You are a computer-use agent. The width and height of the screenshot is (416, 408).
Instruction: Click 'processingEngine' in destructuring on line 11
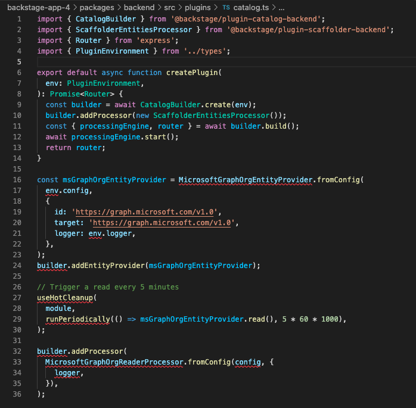tap(114, 126)
